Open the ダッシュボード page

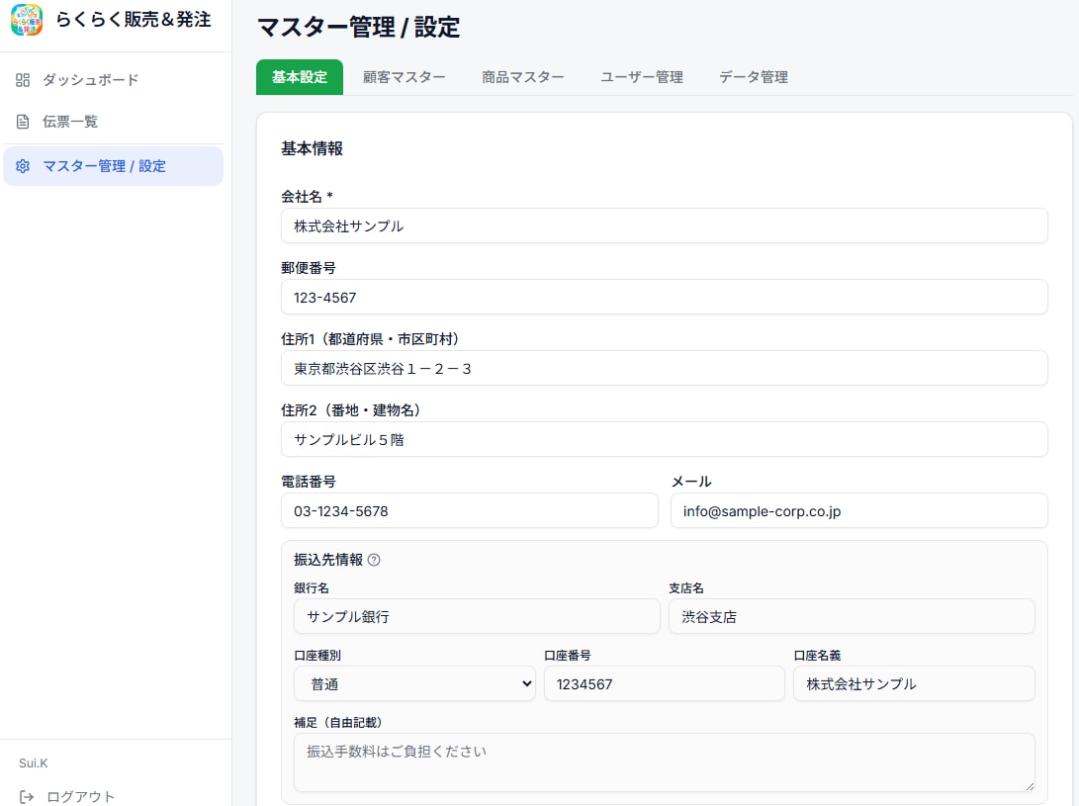pyautogui.click(x=113, y=80)
